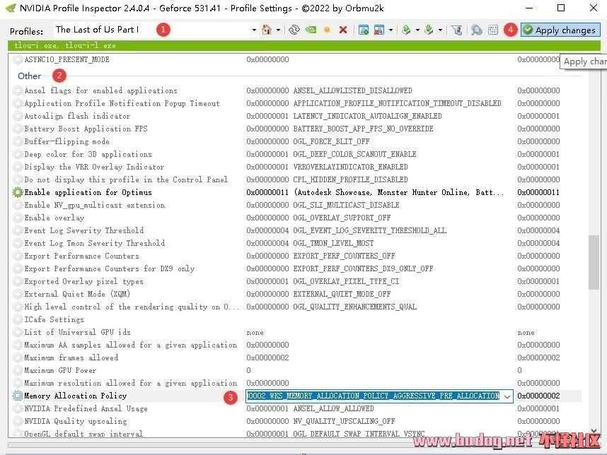Click the remove application from profile icon
Image resolution: width=607 pixels, height=455 pixels.
(x=379, y=30)
